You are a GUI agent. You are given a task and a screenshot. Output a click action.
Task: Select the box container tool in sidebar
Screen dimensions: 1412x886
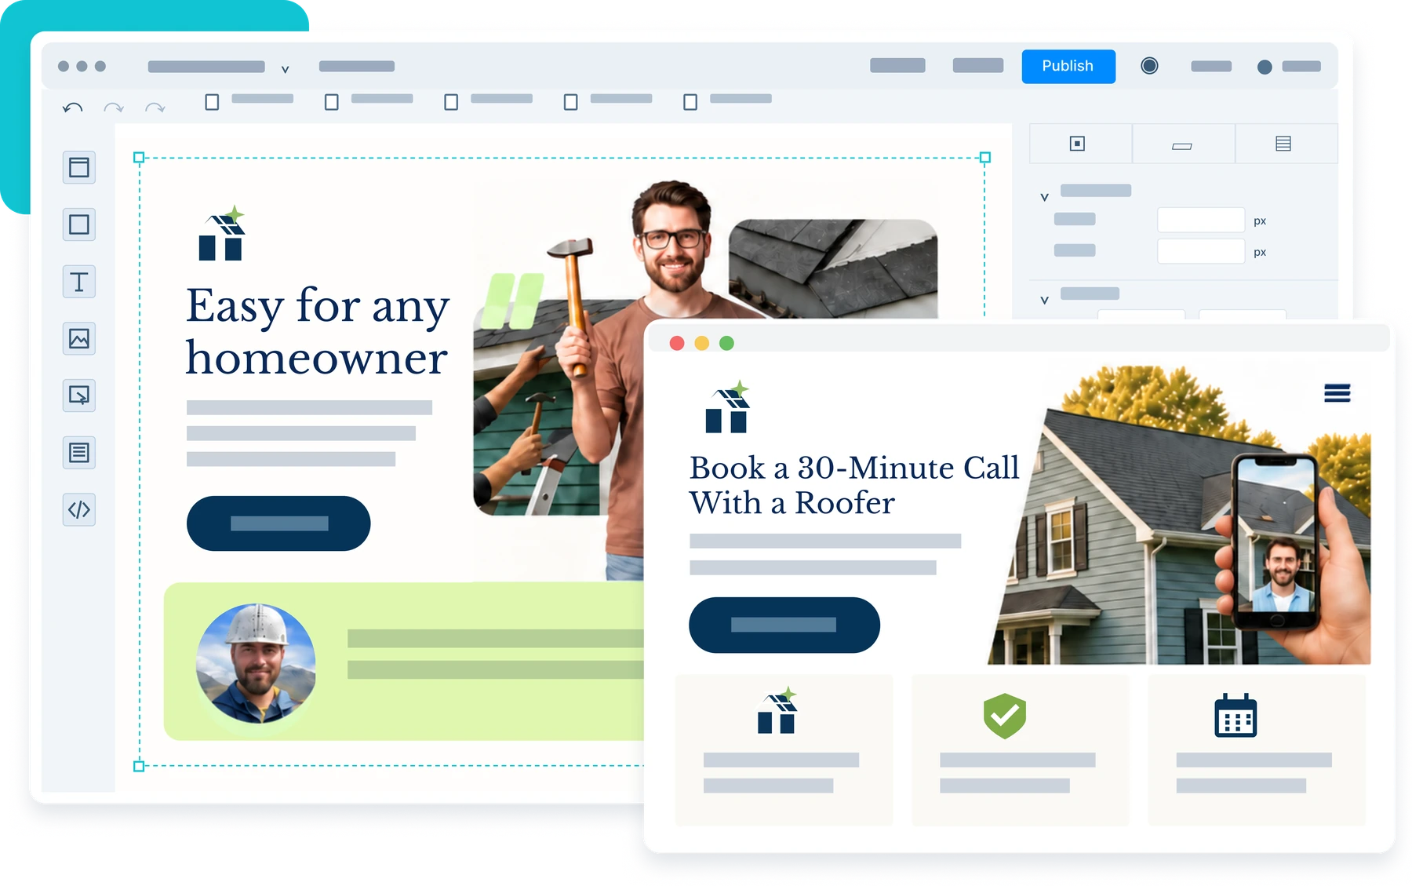click(79, 224)
